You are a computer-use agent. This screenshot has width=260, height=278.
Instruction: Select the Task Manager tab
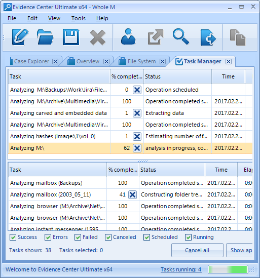[x=202, y=61]
